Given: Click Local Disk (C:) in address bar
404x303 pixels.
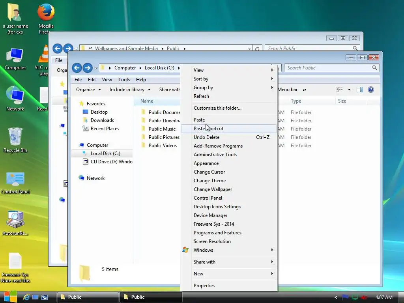Looking at the screenshot, I should (159, 68).
